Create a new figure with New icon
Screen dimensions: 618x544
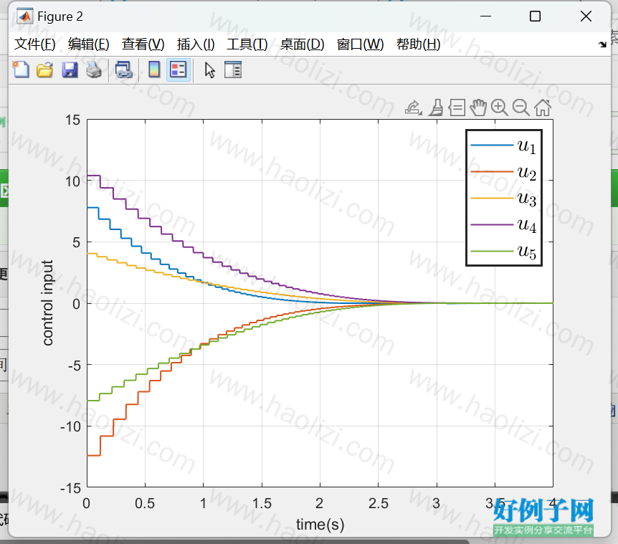coord(21,70)
